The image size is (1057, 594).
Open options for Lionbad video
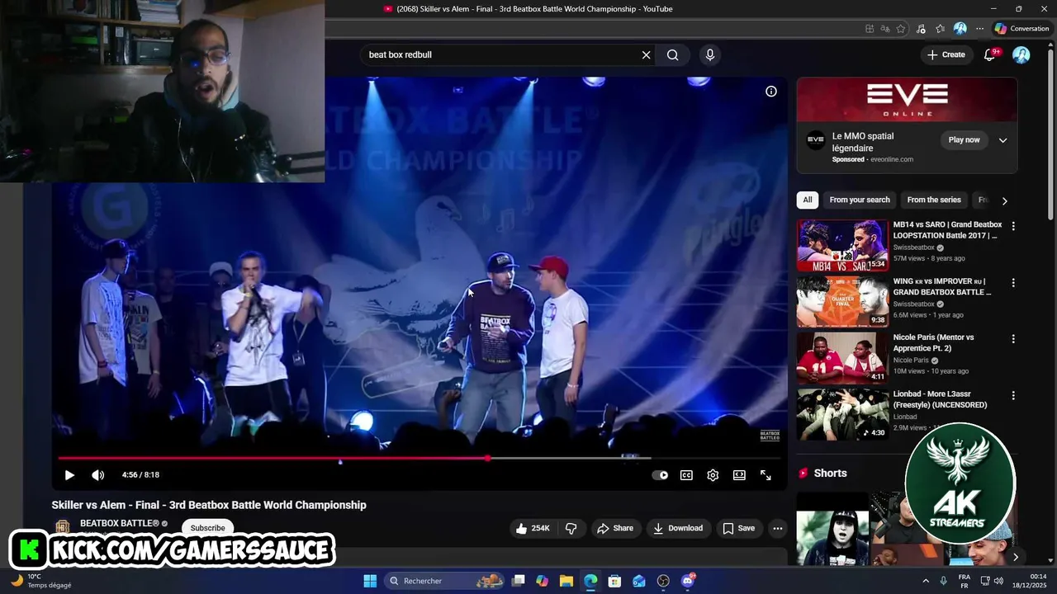(1013, 396)
